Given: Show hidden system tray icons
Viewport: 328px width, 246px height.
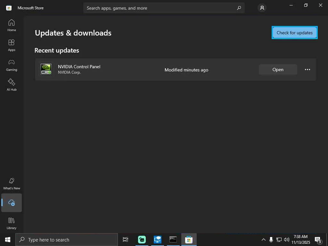Looking at the screenshot, I should [264, 240].
